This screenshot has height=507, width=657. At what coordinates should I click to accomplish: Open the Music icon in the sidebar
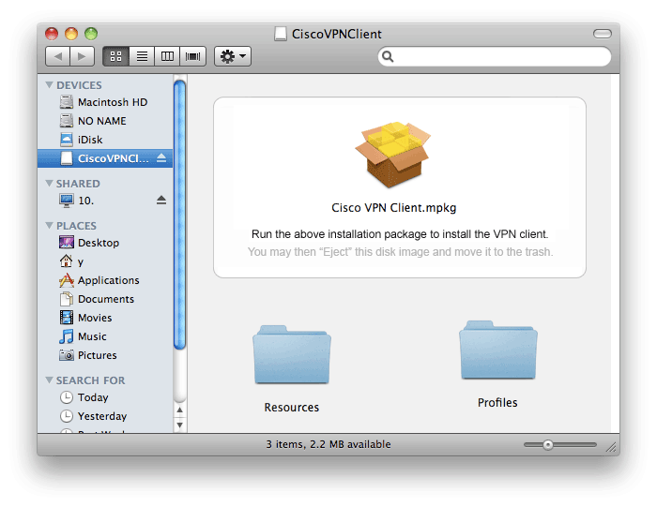[67, 336]
